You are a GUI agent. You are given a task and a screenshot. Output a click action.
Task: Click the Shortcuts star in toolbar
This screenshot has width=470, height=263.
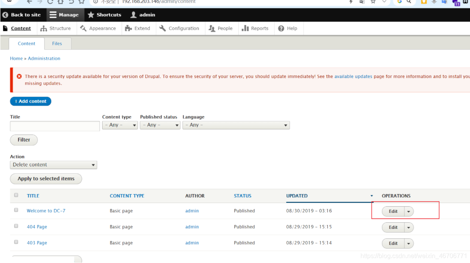[x=104, y=14]
